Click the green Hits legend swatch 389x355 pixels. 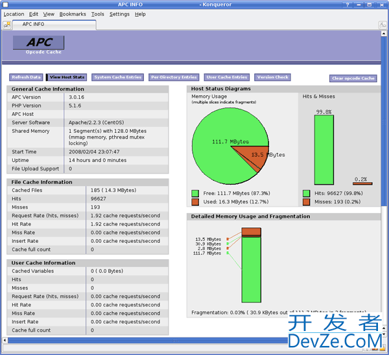click(307, 193)
